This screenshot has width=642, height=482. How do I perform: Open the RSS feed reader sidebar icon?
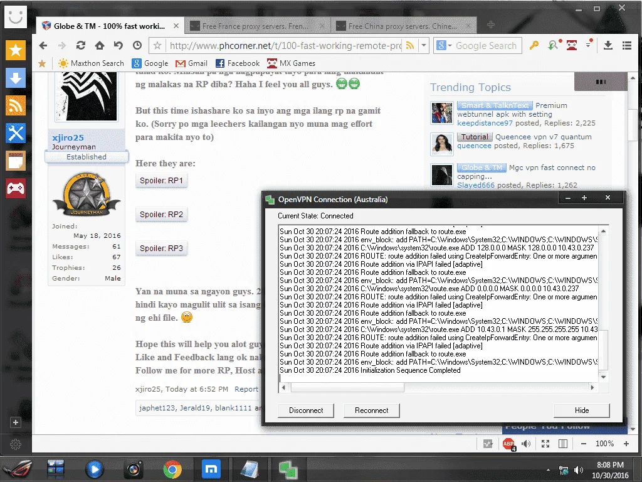pos(16,105)
